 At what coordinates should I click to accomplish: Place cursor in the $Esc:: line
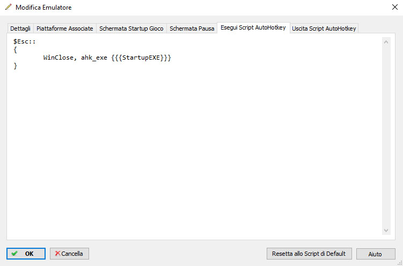(x=25, y=42)
